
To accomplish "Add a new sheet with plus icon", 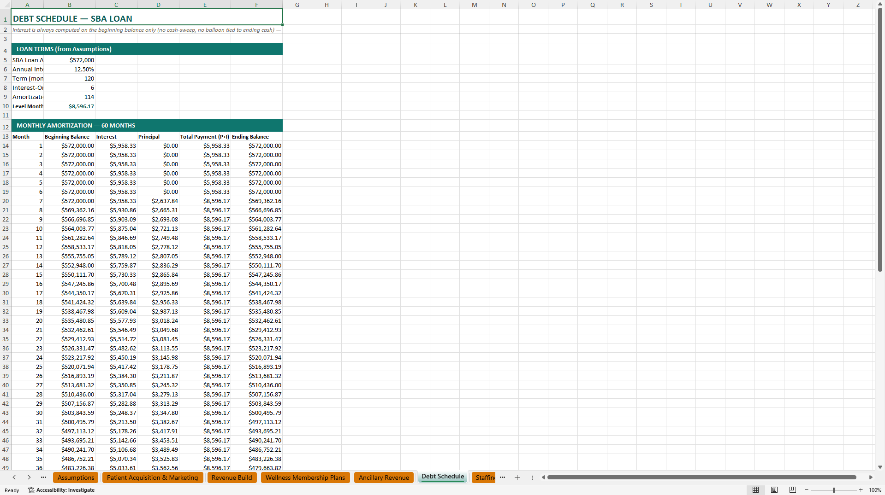I will tap(517, 478).
